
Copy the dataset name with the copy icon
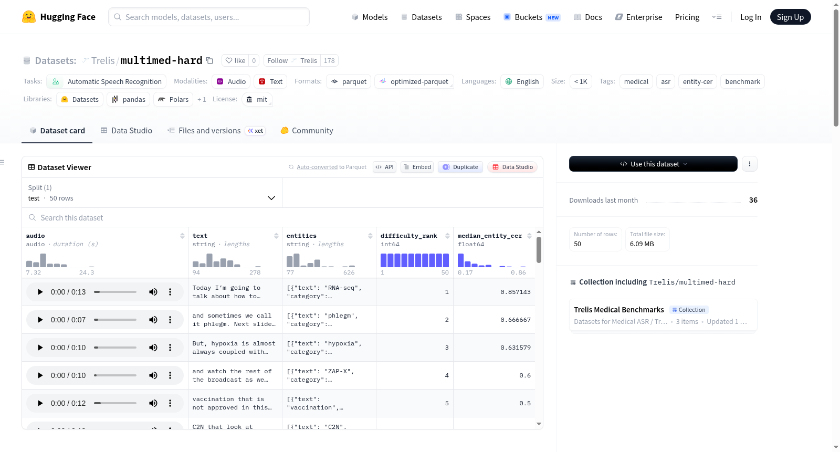click(209, 60)
